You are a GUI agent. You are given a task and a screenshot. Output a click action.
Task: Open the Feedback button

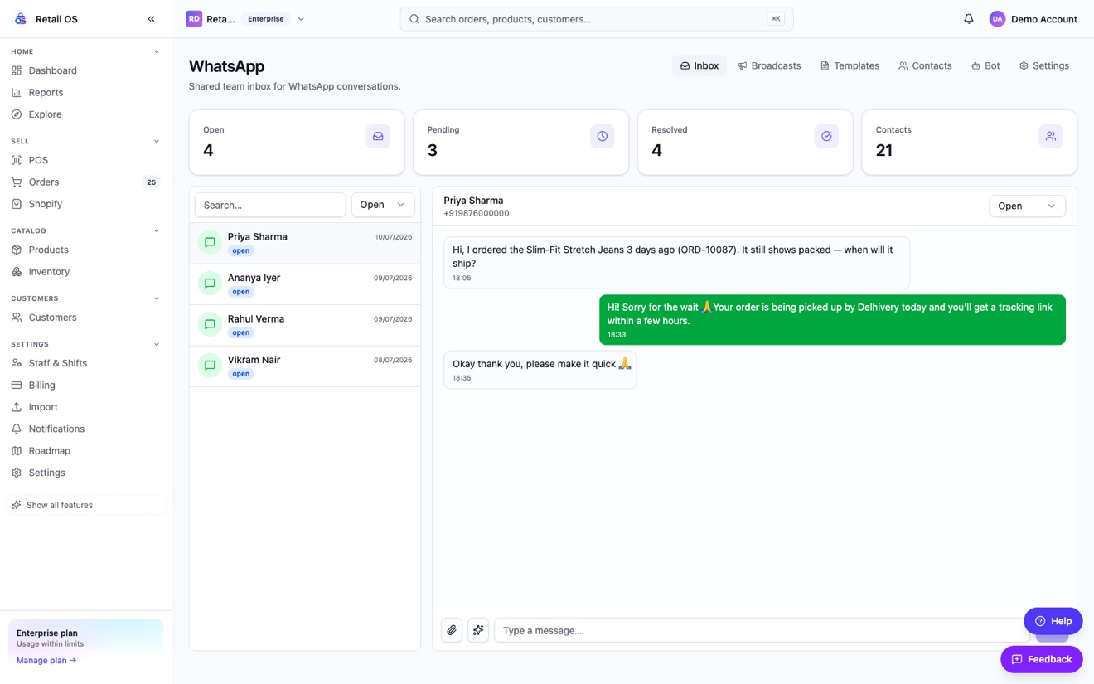(1042, 659)
